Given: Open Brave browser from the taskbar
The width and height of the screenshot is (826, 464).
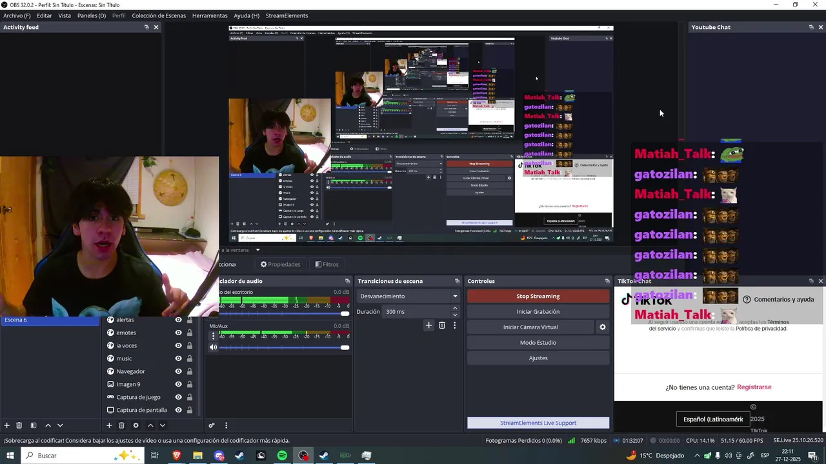Looking at the screenshot, I should pos(177,456).
